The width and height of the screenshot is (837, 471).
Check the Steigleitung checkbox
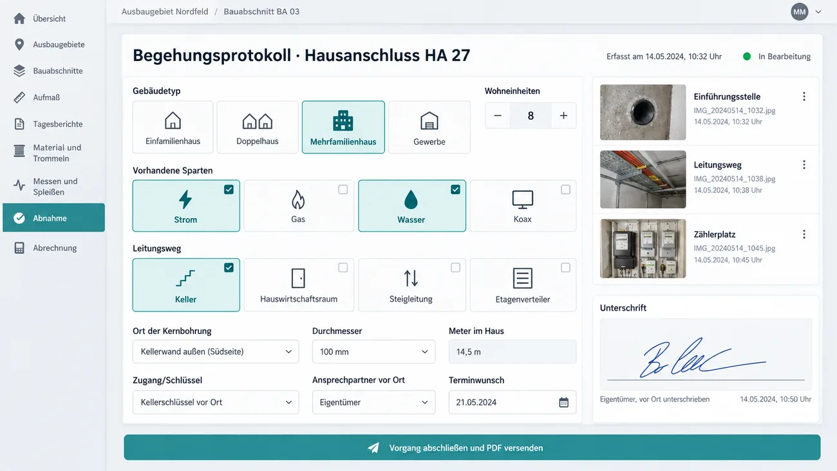click(x=455, y=268)
